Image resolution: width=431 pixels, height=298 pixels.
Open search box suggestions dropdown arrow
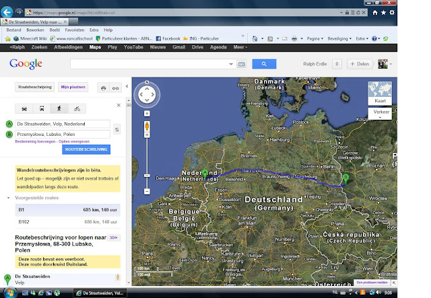click(231, 64)
